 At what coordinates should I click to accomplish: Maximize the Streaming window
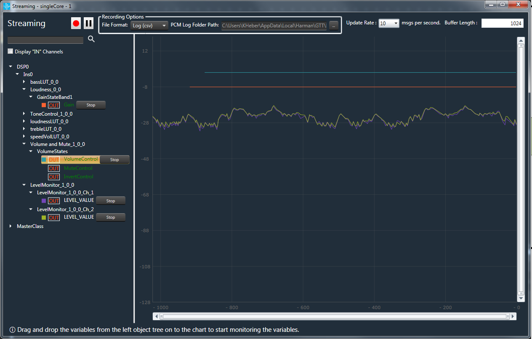(x=503, y=4)
